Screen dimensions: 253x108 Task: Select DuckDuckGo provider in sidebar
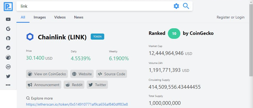coord(8,38)
